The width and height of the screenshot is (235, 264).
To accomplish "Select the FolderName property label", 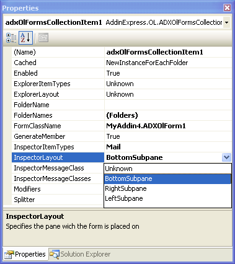I will coord(58,105).
